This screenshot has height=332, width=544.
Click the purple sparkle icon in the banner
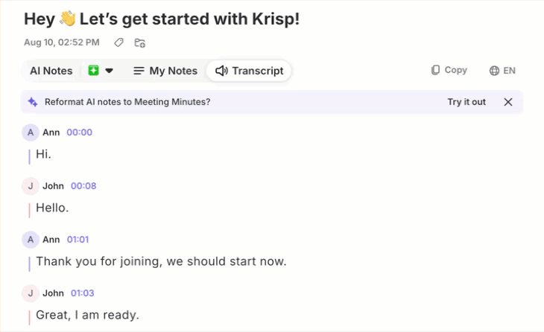(x=33, y=102)
